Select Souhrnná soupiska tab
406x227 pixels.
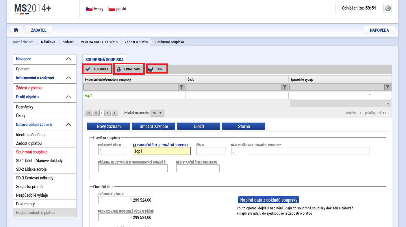(x=105, y=59)
